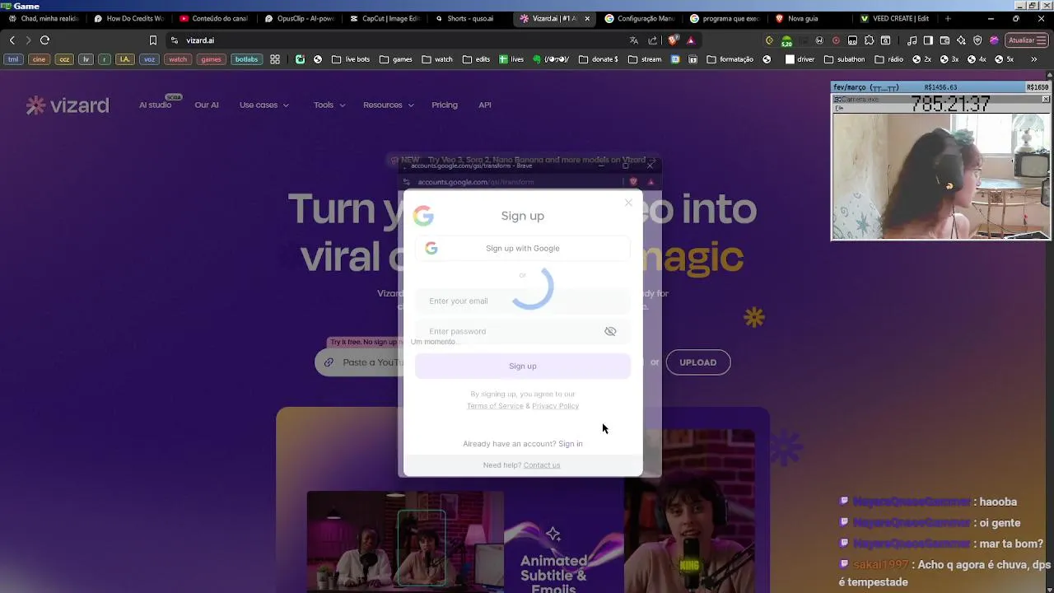
Task: Open the bookmarks grid apps icon
Action: [275, 59]
